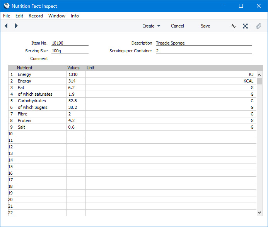Select the Fibre nutrient cell

pos(41,114)
